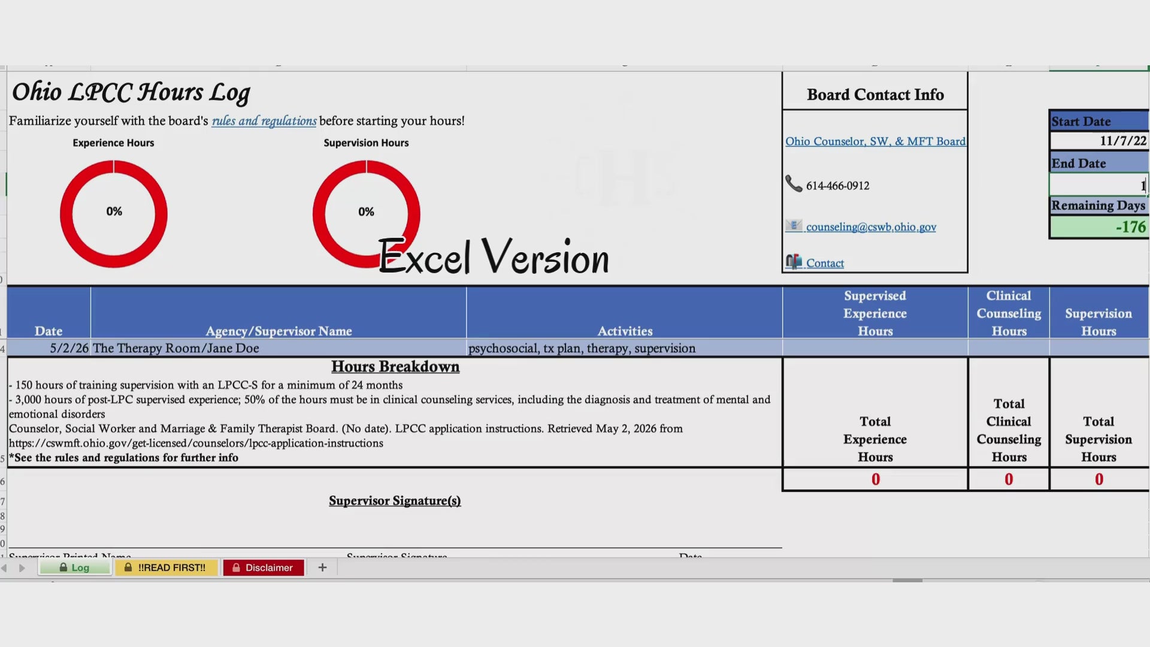
Task: Select the Start Date cell showing 11/7/22
Action: [1098, 141]
